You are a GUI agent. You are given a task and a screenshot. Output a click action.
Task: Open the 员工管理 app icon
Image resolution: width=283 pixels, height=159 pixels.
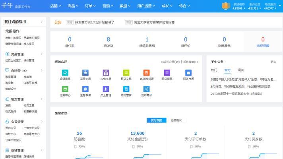click(x=106, y=89)
